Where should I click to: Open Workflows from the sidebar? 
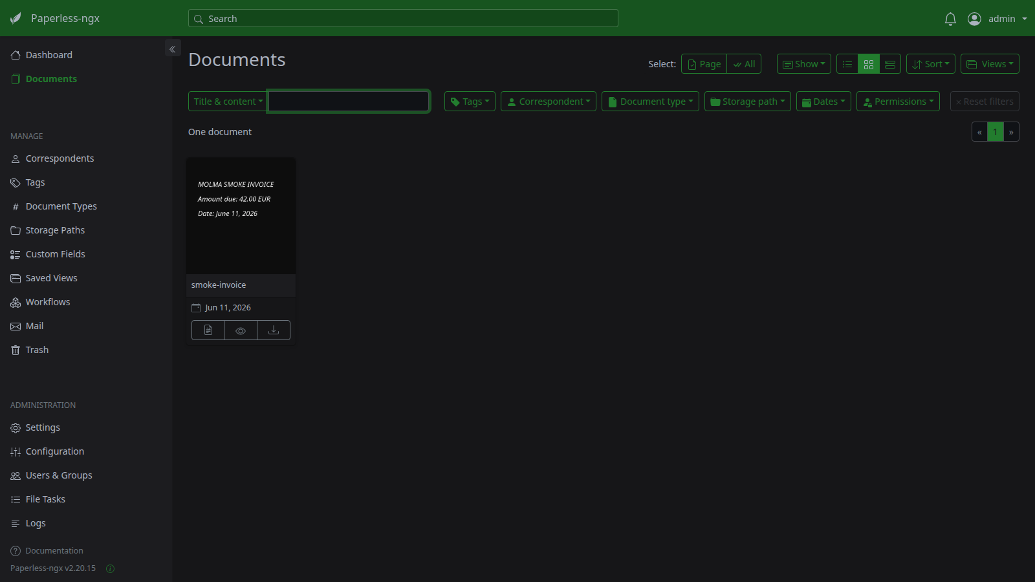(47, 302)
